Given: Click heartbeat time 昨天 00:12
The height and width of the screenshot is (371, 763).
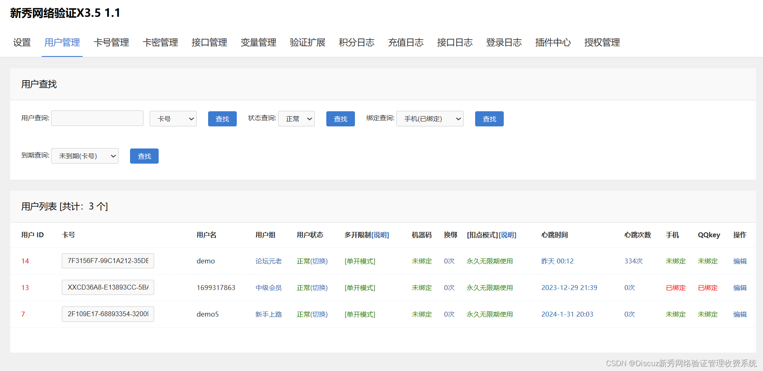Looking at the screenshot, I should pos(557,261).
